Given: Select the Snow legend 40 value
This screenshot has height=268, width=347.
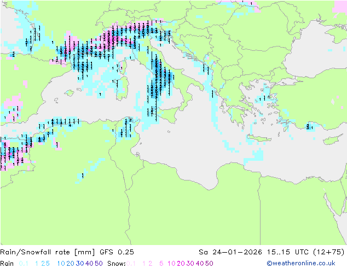Looking at the screenshot, I should coord(200,264).
